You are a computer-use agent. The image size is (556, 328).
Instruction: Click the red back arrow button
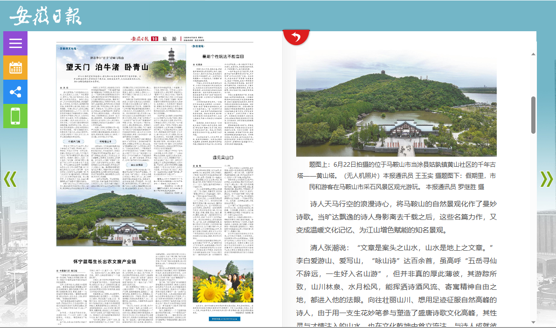click(x=296, y=37)
